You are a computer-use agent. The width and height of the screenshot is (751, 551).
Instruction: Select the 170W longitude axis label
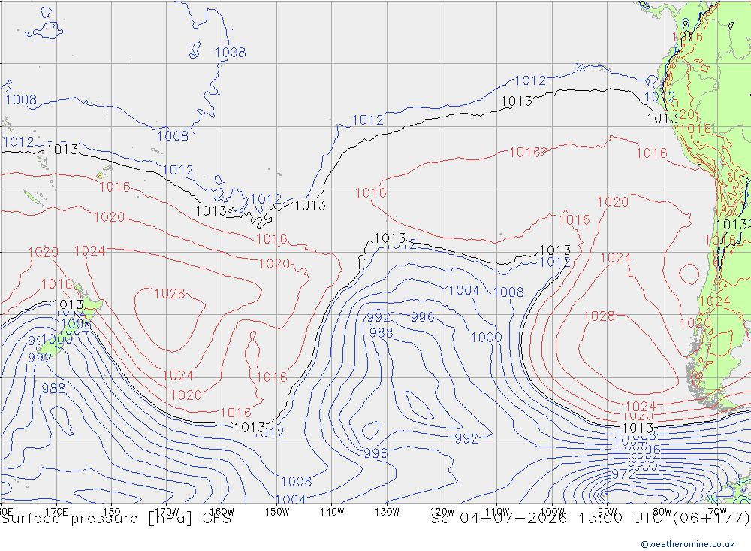167,512
